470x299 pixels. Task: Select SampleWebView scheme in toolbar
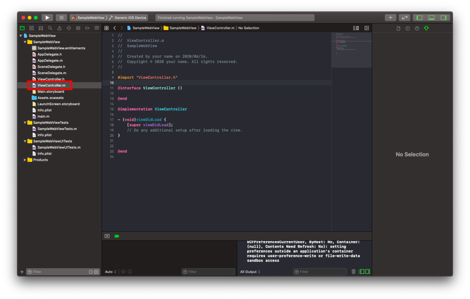(x=88, y=18)
